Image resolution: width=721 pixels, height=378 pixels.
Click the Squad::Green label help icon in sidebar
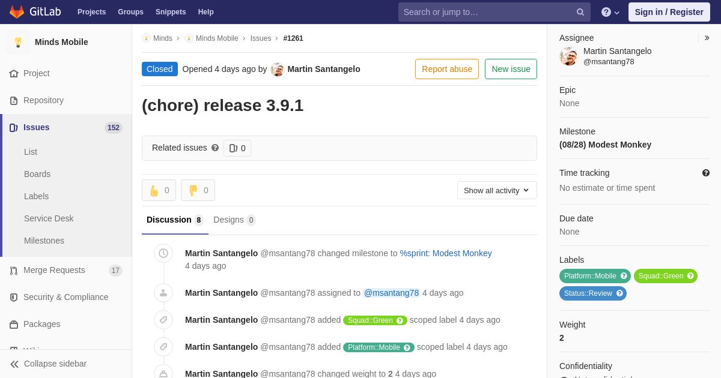(690, 276)
